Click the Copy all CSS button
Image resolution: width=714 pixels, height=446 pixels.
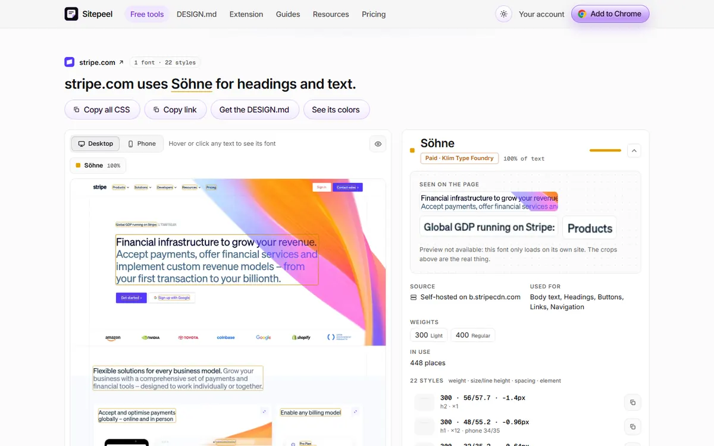102,109
